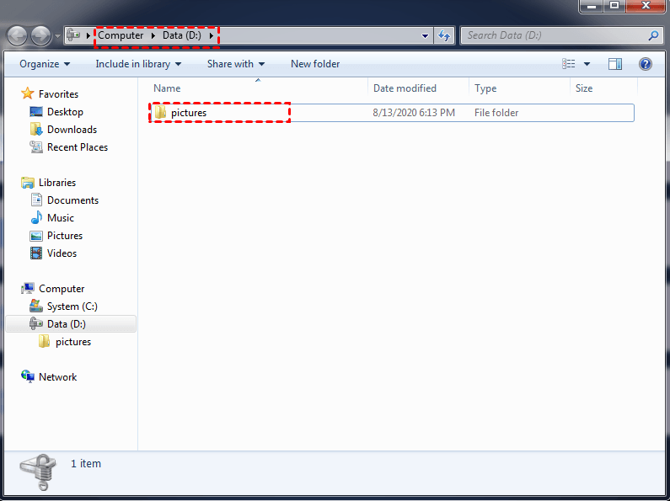Image resolution: width=670 pixels, height=501 pixels.
Task: Click the Data (D:) drive icon in sidebar
Action: [x=36, y=323]
